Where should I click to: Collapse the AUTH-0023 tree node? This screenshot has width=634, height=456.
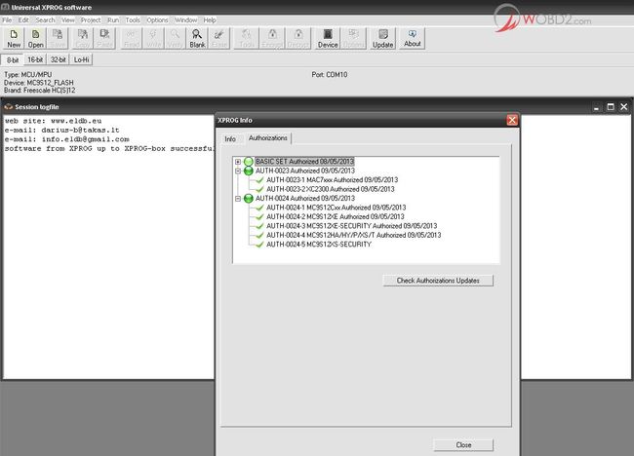pyautogui.click(x=238, y=171)
